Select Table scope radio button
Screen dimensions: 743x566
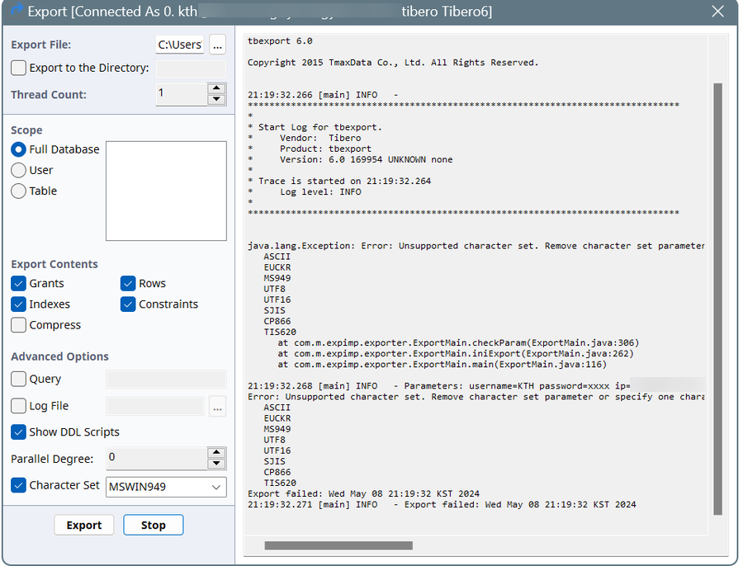pyautogui.click(x=18, y=191)
